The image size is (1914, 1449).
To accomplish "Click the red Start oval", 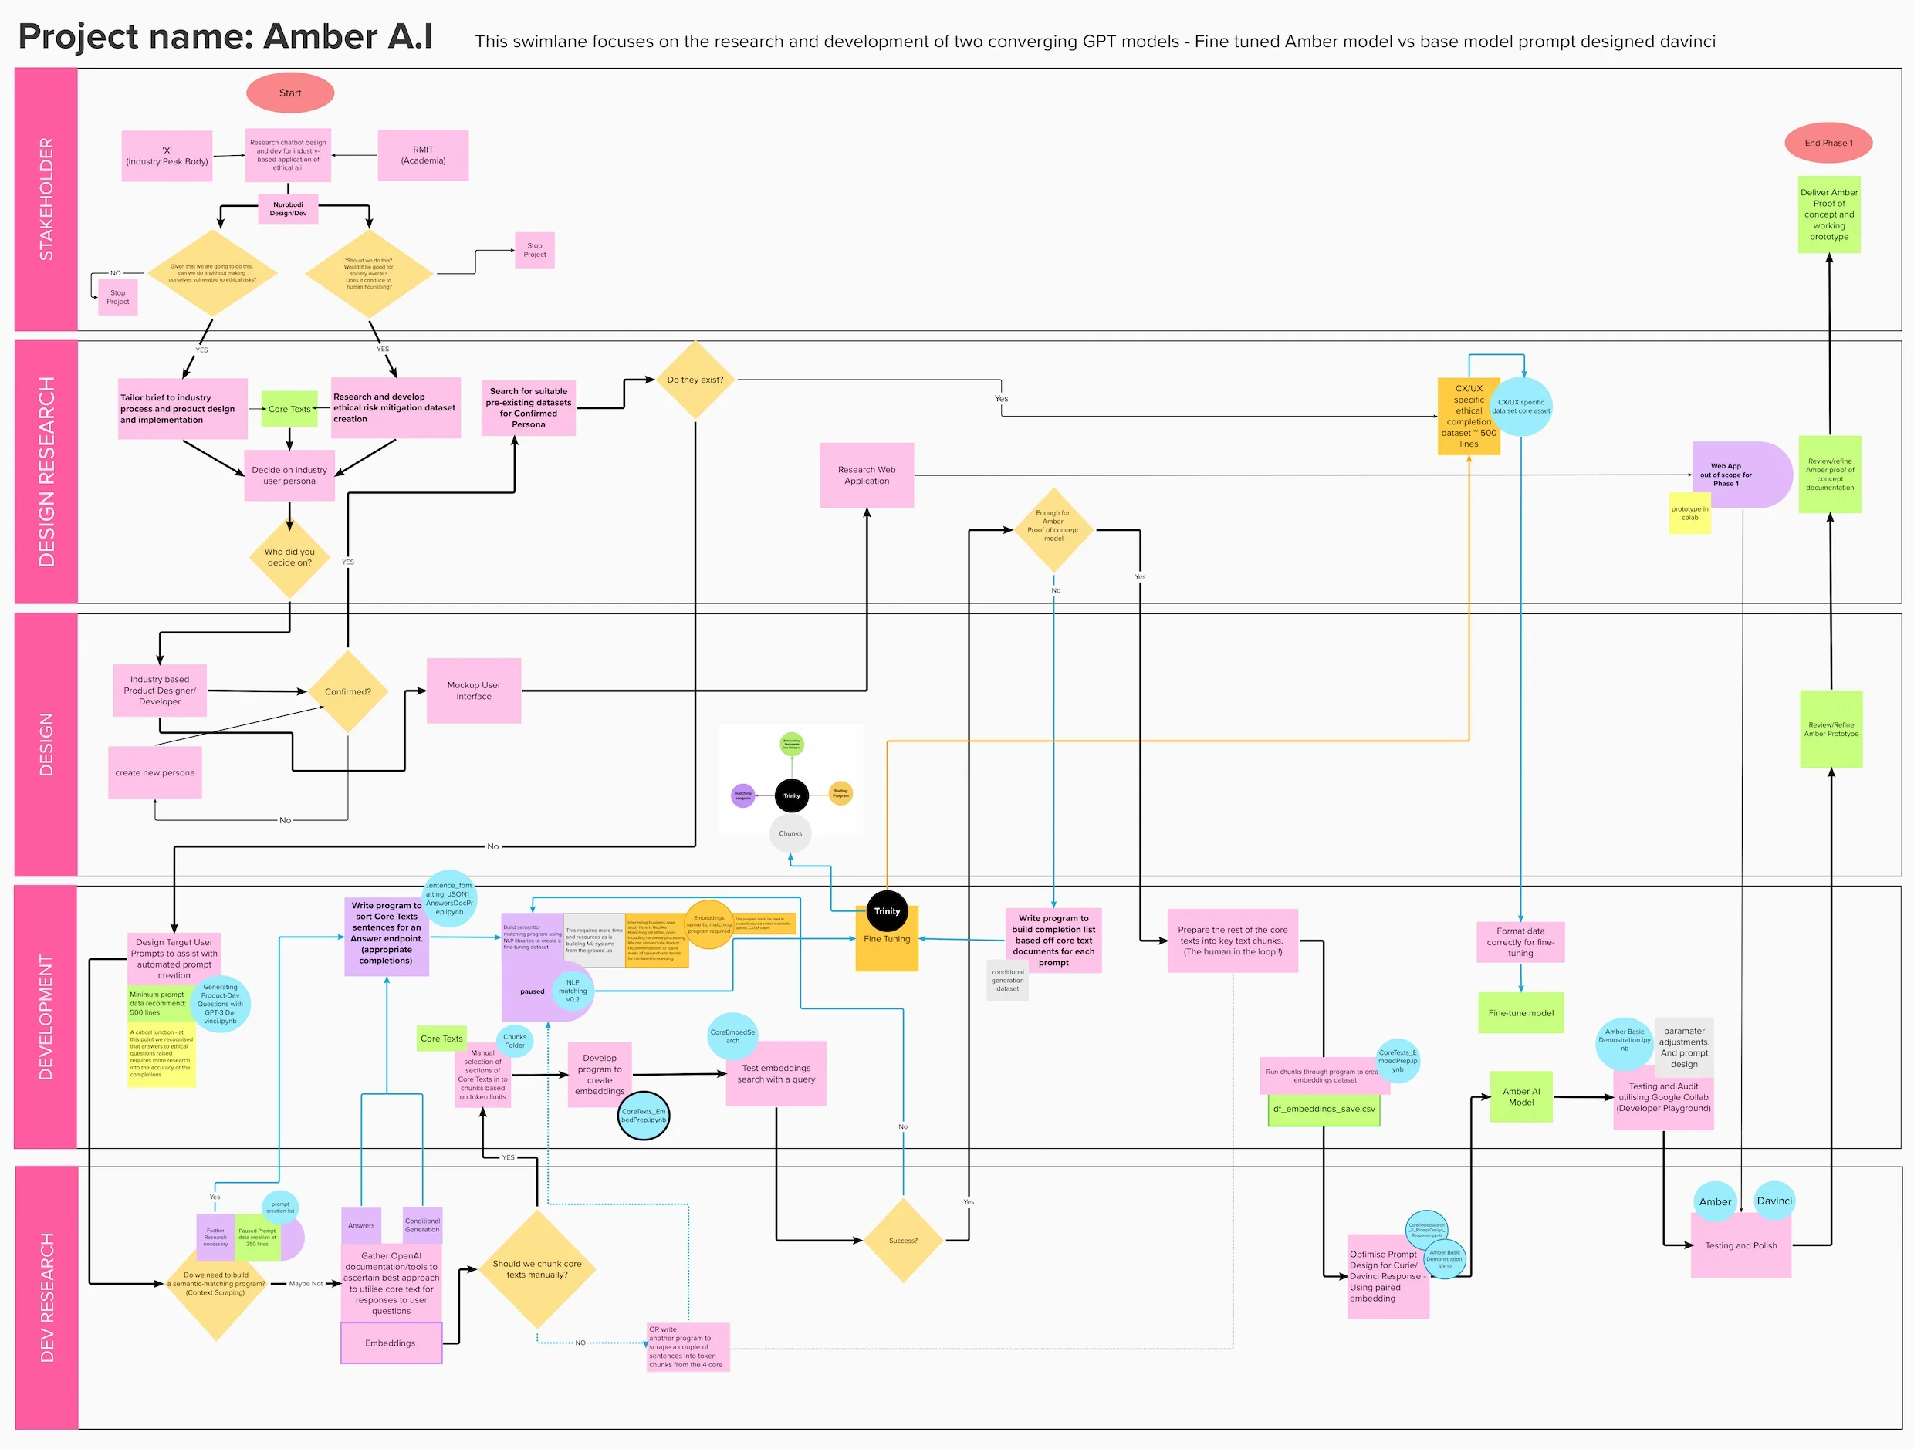I will [x=290, y=93].
